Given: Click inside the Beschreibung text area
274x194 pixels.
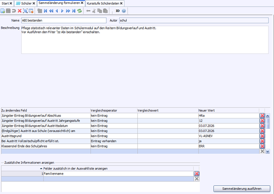Looking at the screenshot, I should tap(145, 43).
